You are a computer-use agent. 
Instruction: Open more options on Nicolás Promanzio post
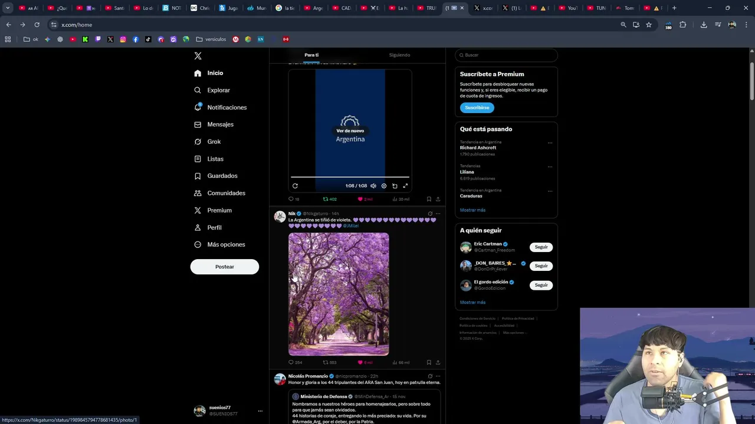click(438, 376)
